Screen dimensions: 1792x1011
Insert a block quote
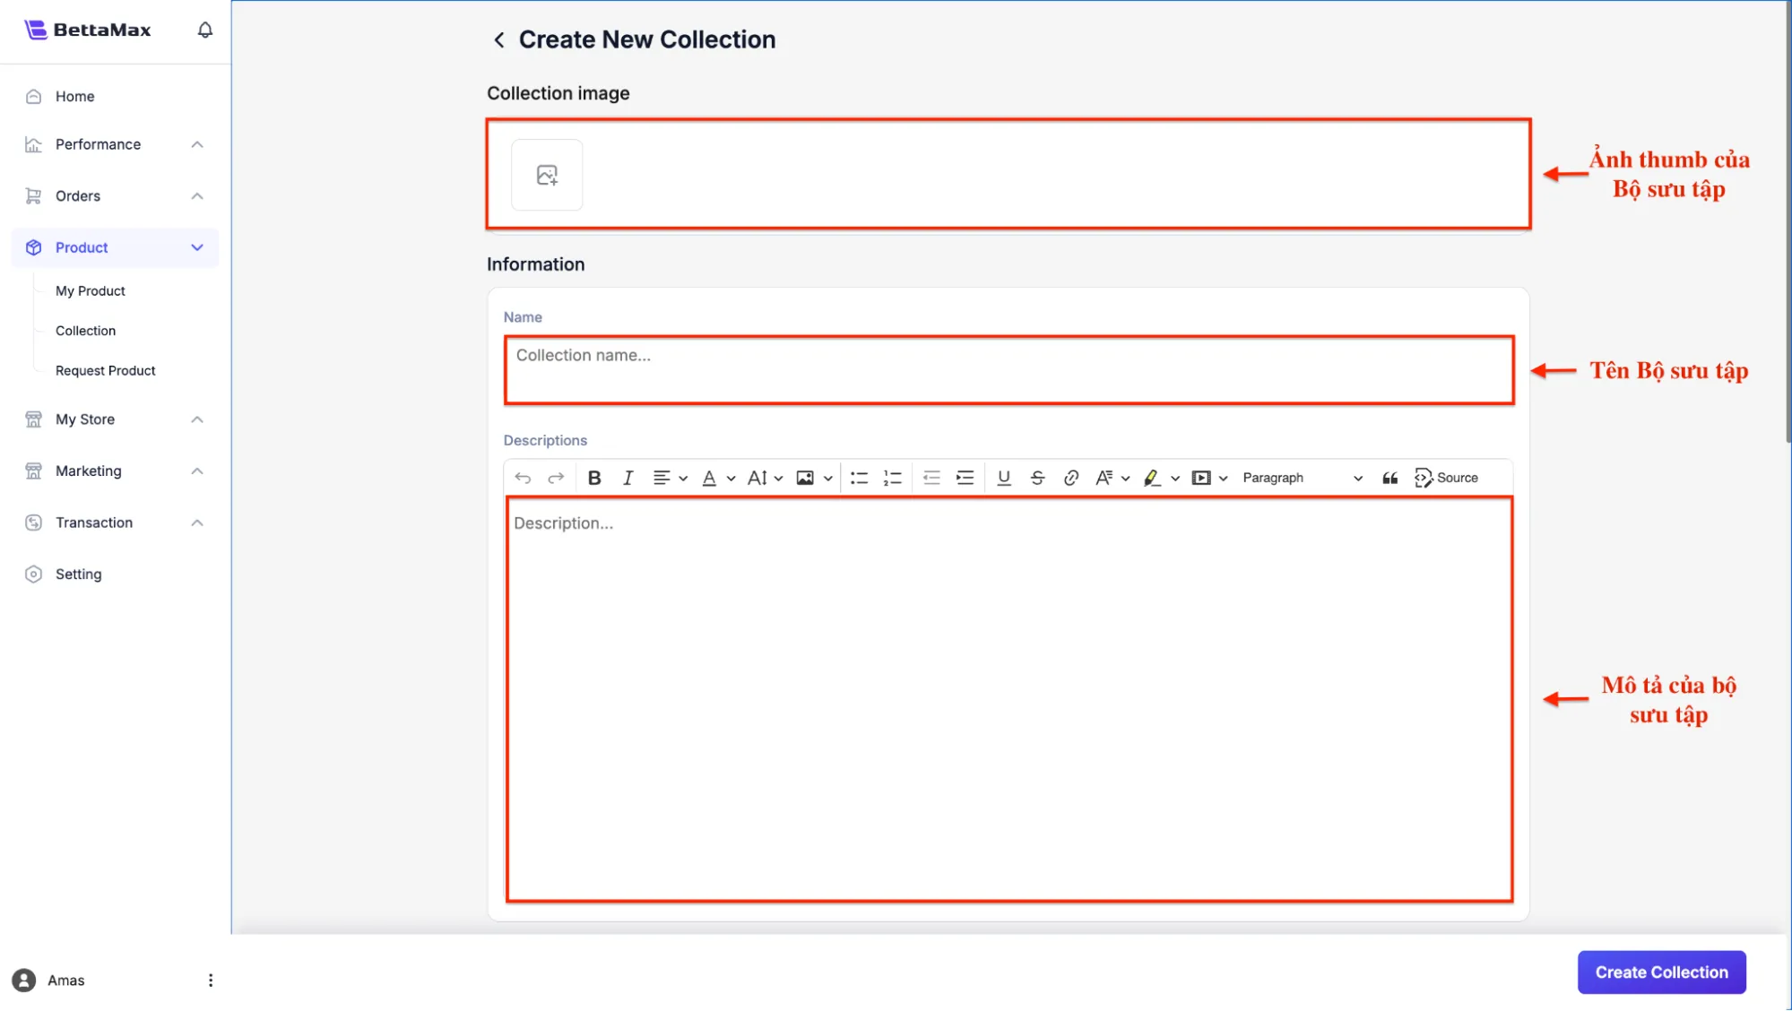point(1389,478)
